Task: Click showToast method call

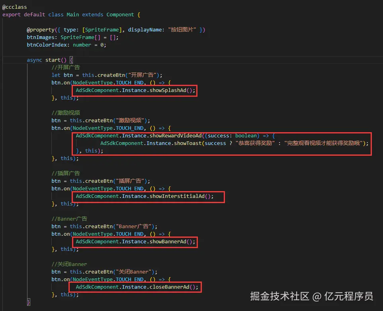Action: pyautogui.click(x=188, y=143)
